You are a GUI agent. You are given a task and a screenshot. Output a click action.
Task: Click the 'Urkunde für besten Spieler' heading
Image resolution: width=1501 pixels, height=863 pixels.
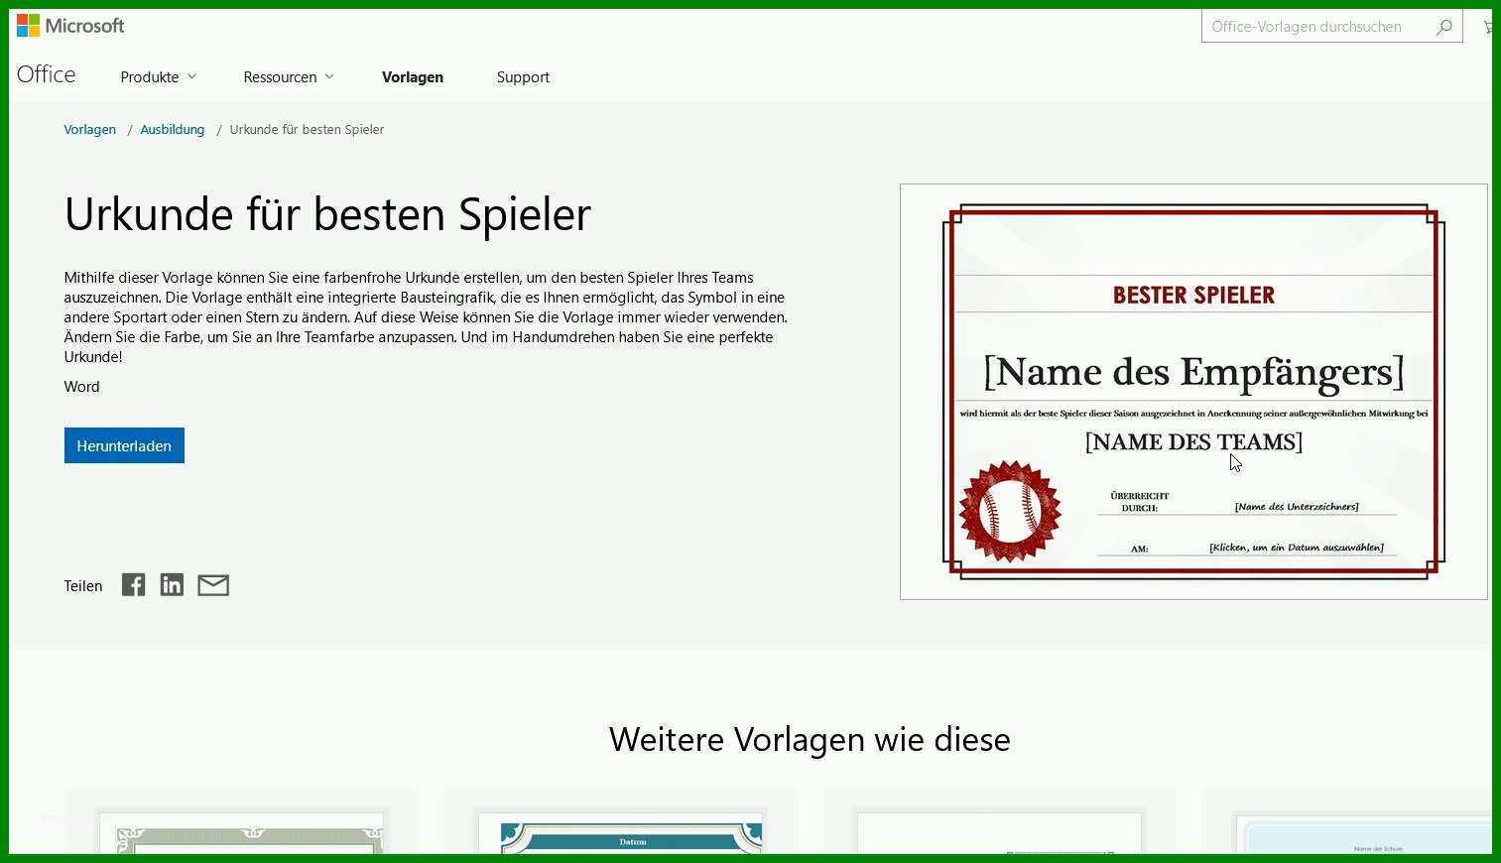(x=327, y=214)
